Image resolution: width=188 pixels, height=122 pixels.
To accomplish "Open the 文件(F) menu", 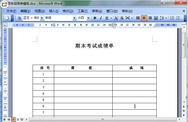I will click(11, 11).
